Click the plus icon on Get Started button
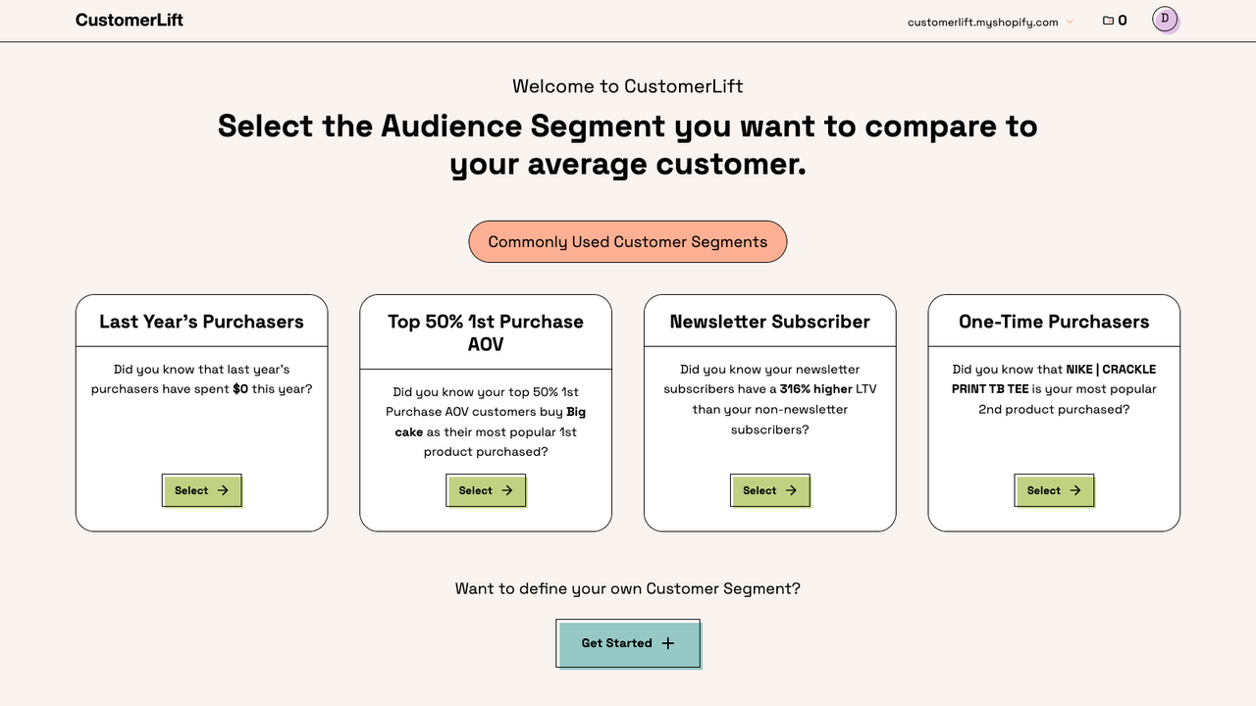 click(666, 643)
